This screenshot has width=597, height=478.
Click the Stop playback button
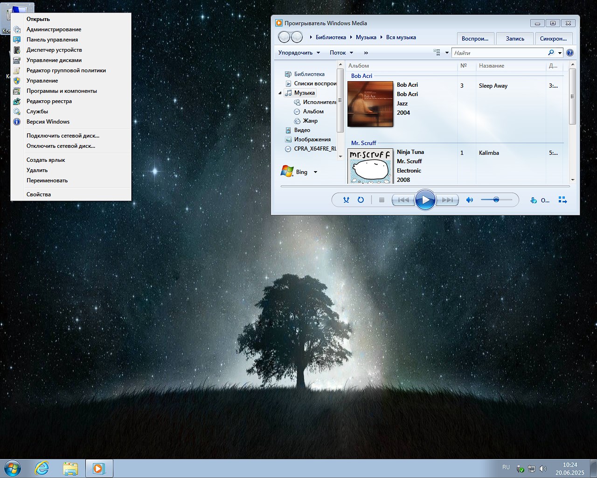coord(382,200)
